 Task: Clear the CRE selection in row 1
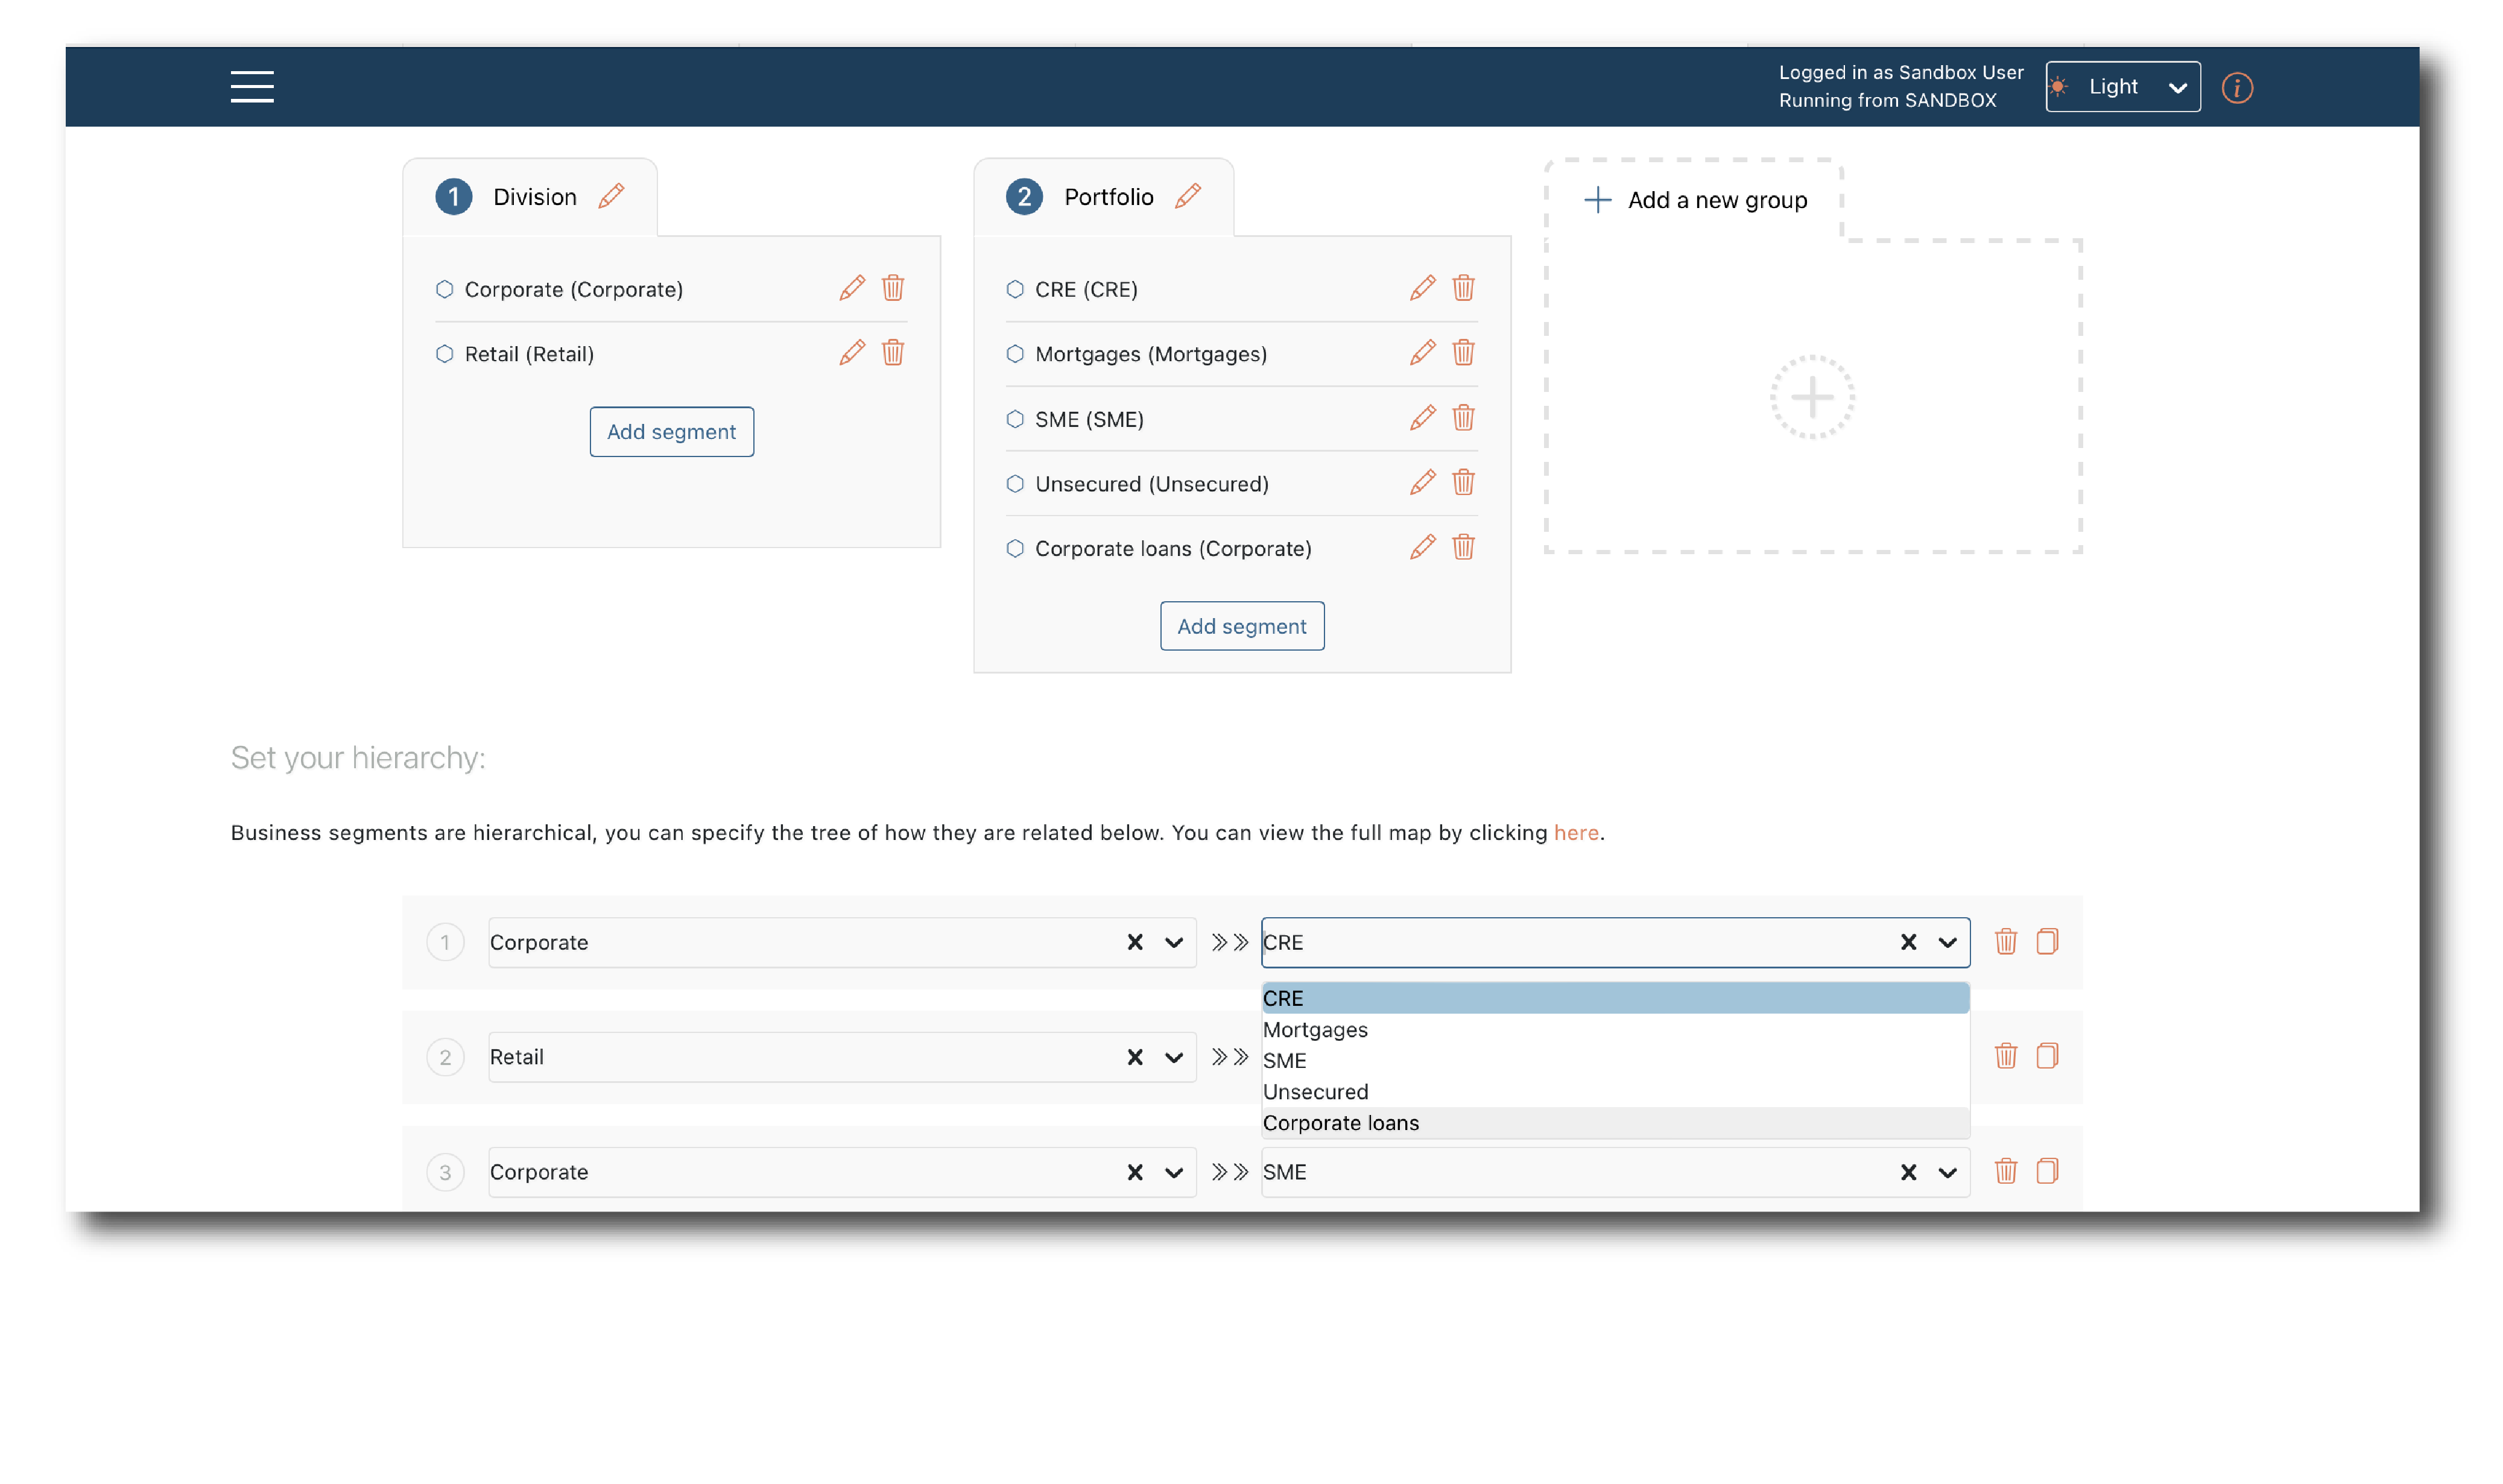[x=1907, y=942]
